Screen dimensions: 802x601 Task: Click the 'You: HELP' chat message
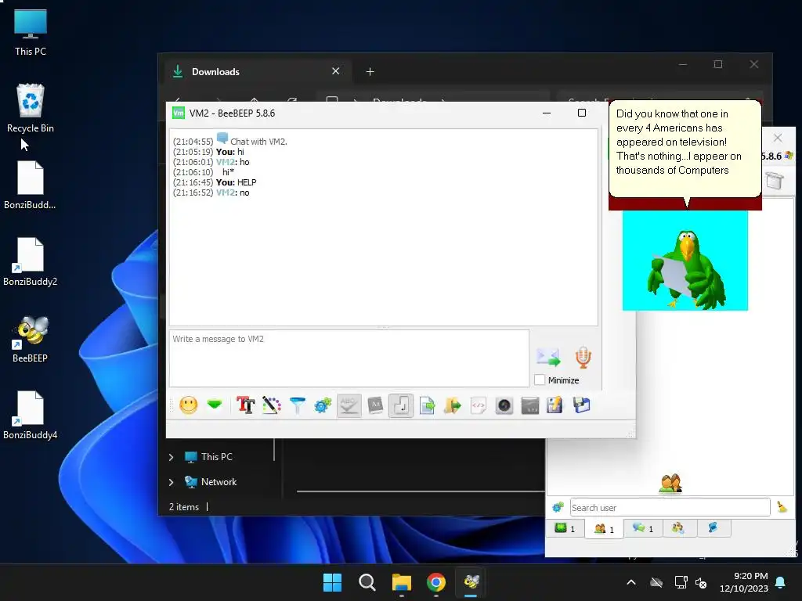tap(236, 182)
